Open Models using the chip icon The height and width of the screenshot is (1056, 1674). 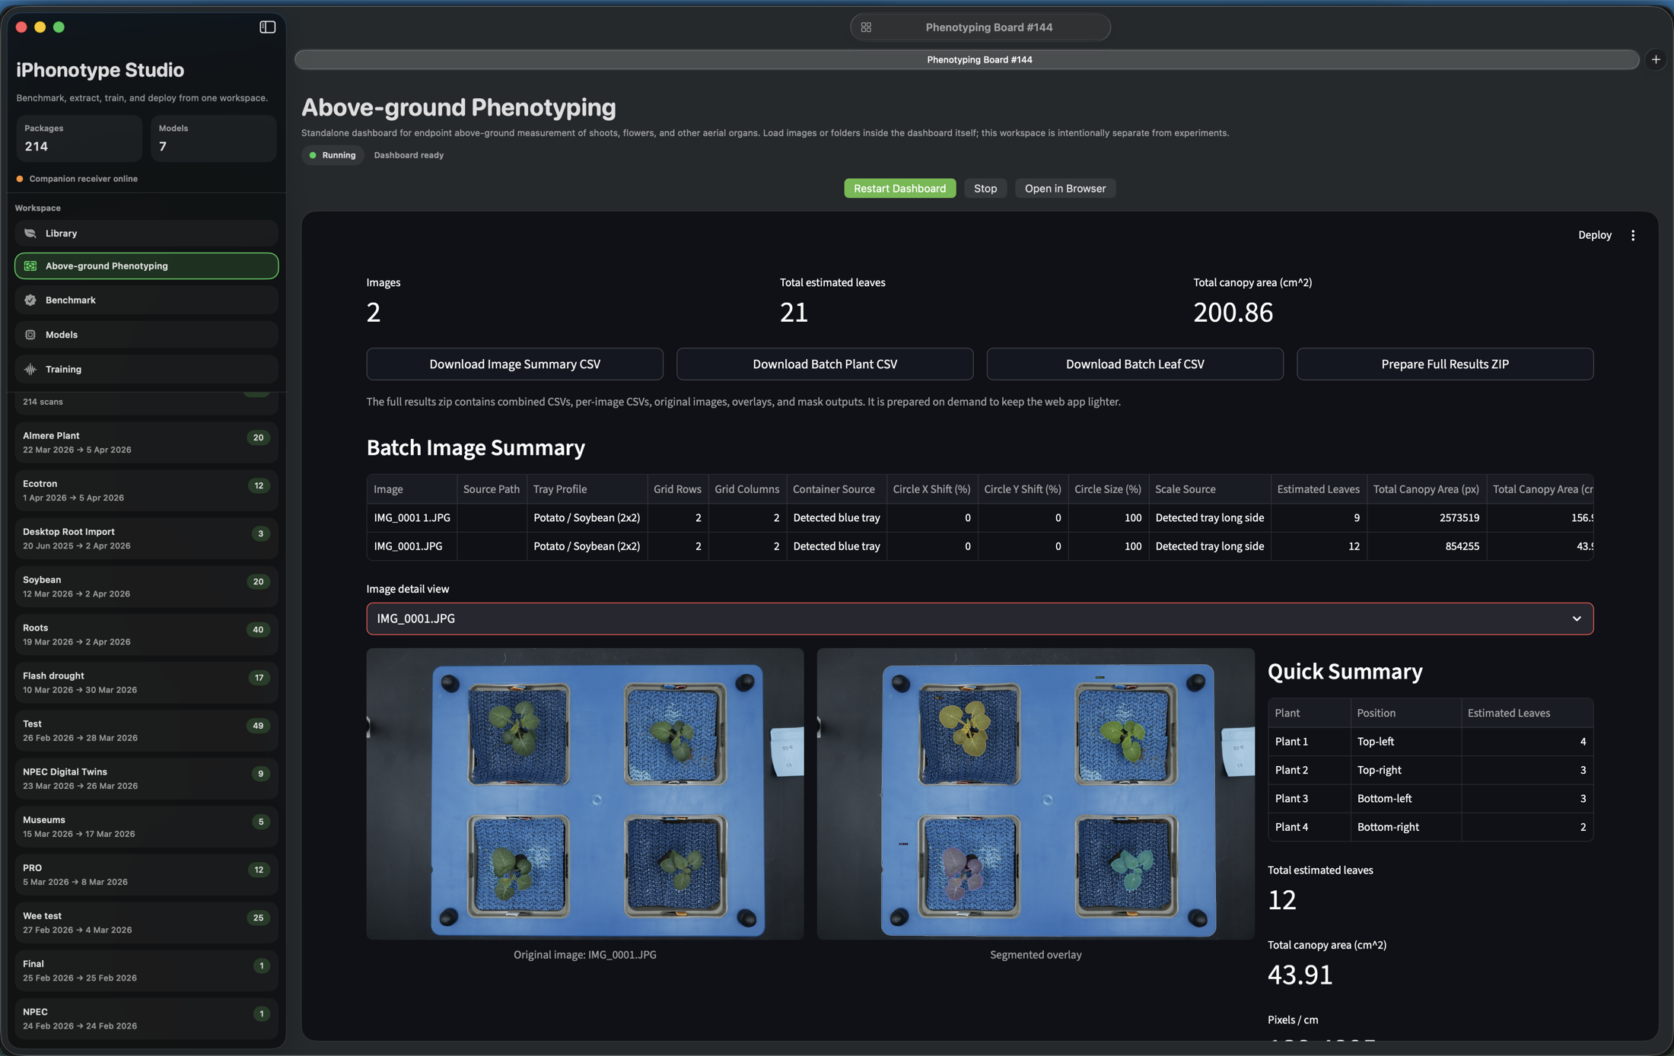[x=29, y=334]
